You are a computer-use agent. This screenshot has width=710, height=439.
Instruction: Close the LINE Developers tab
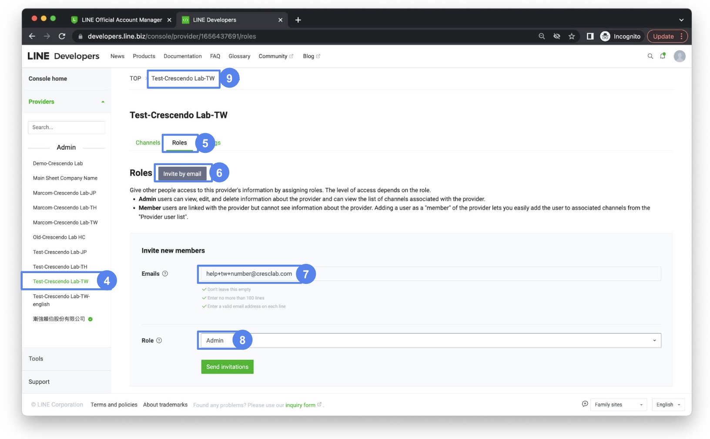280,20
